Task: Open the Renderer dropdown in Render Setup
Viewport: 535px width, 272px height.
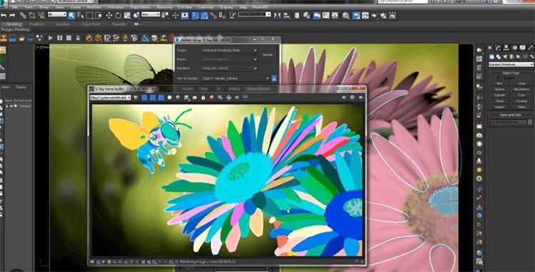Action: (229, 68)
